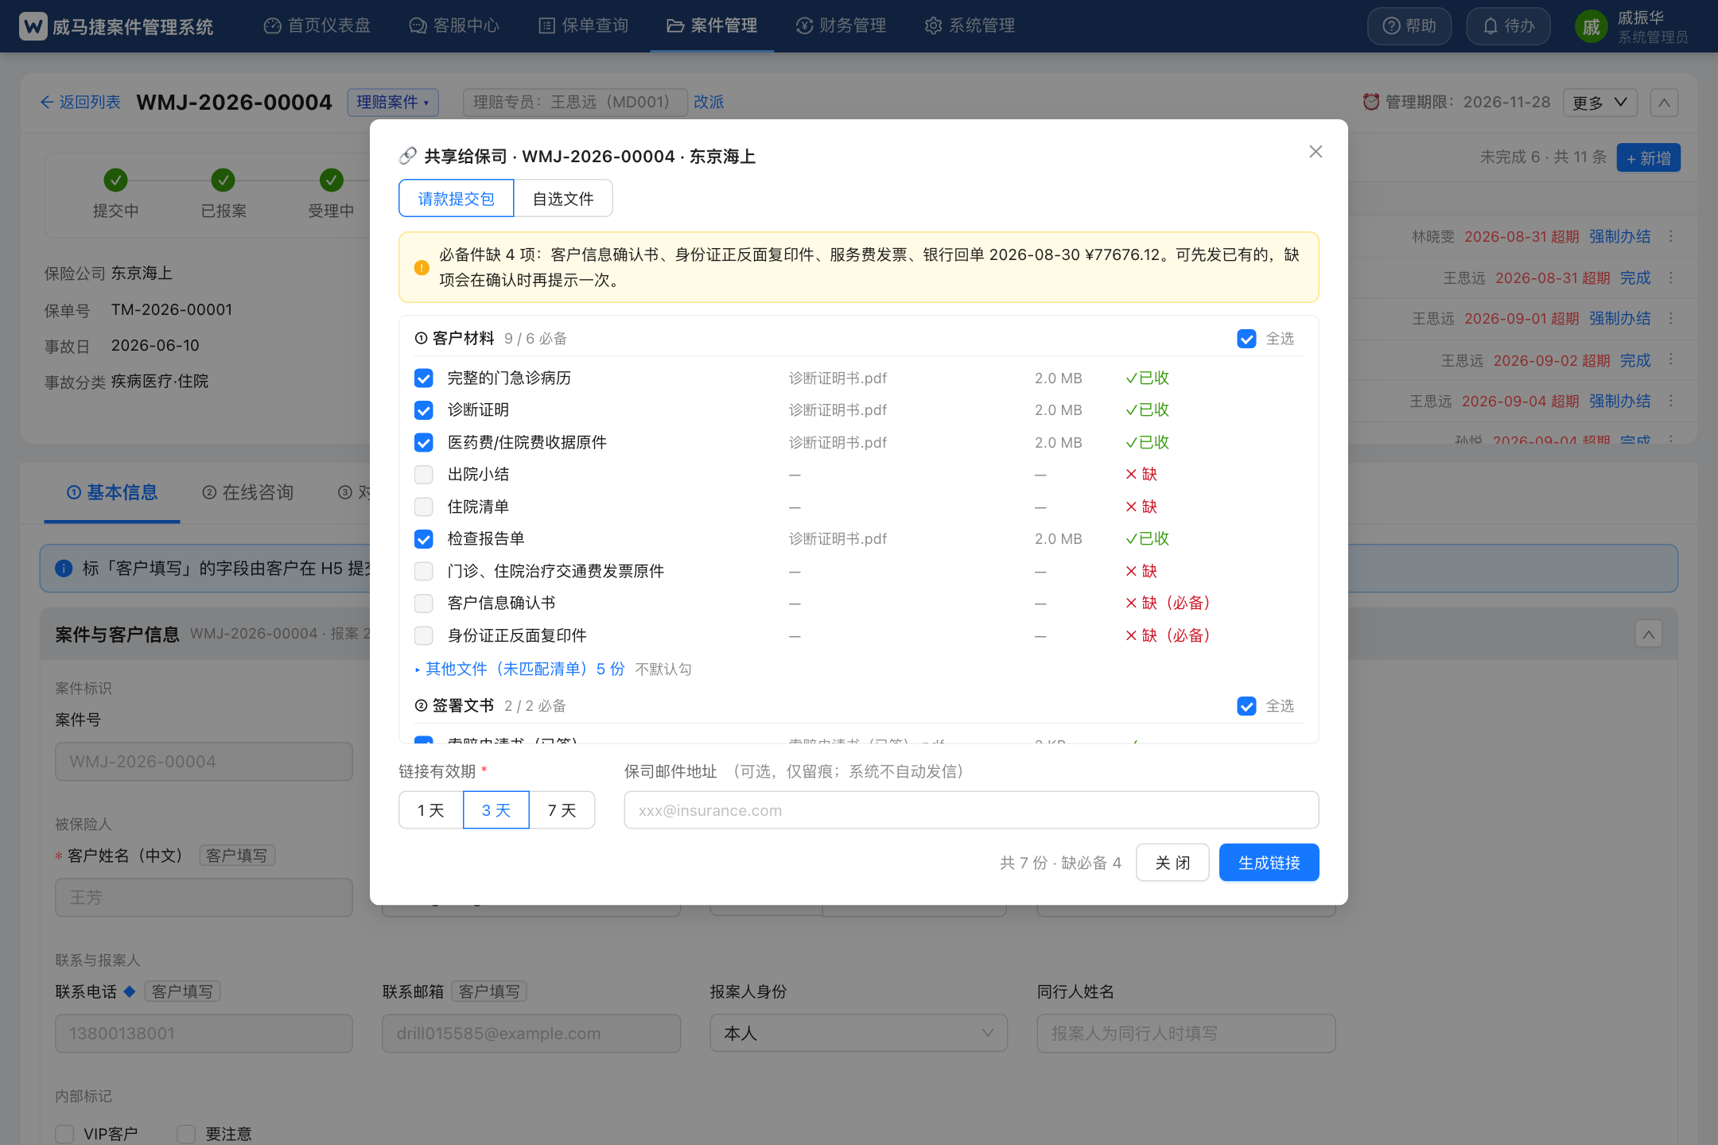
Task: Open 财务管理 in the top navigation
Action: (x=841, y=25)
